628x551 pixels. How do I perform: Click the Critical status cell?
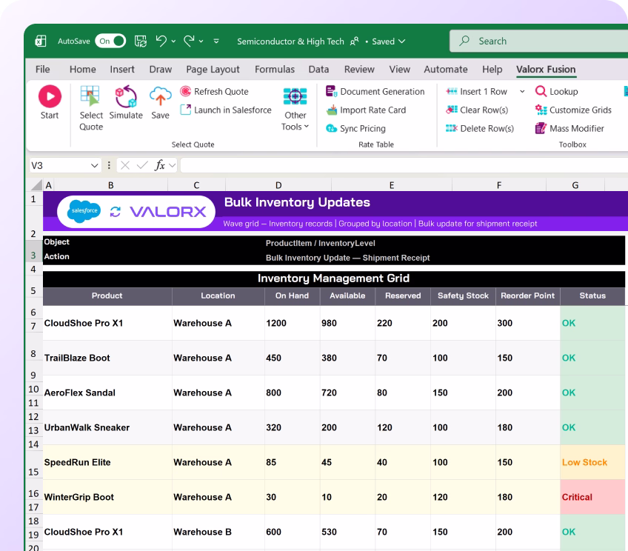click(592, 497)
